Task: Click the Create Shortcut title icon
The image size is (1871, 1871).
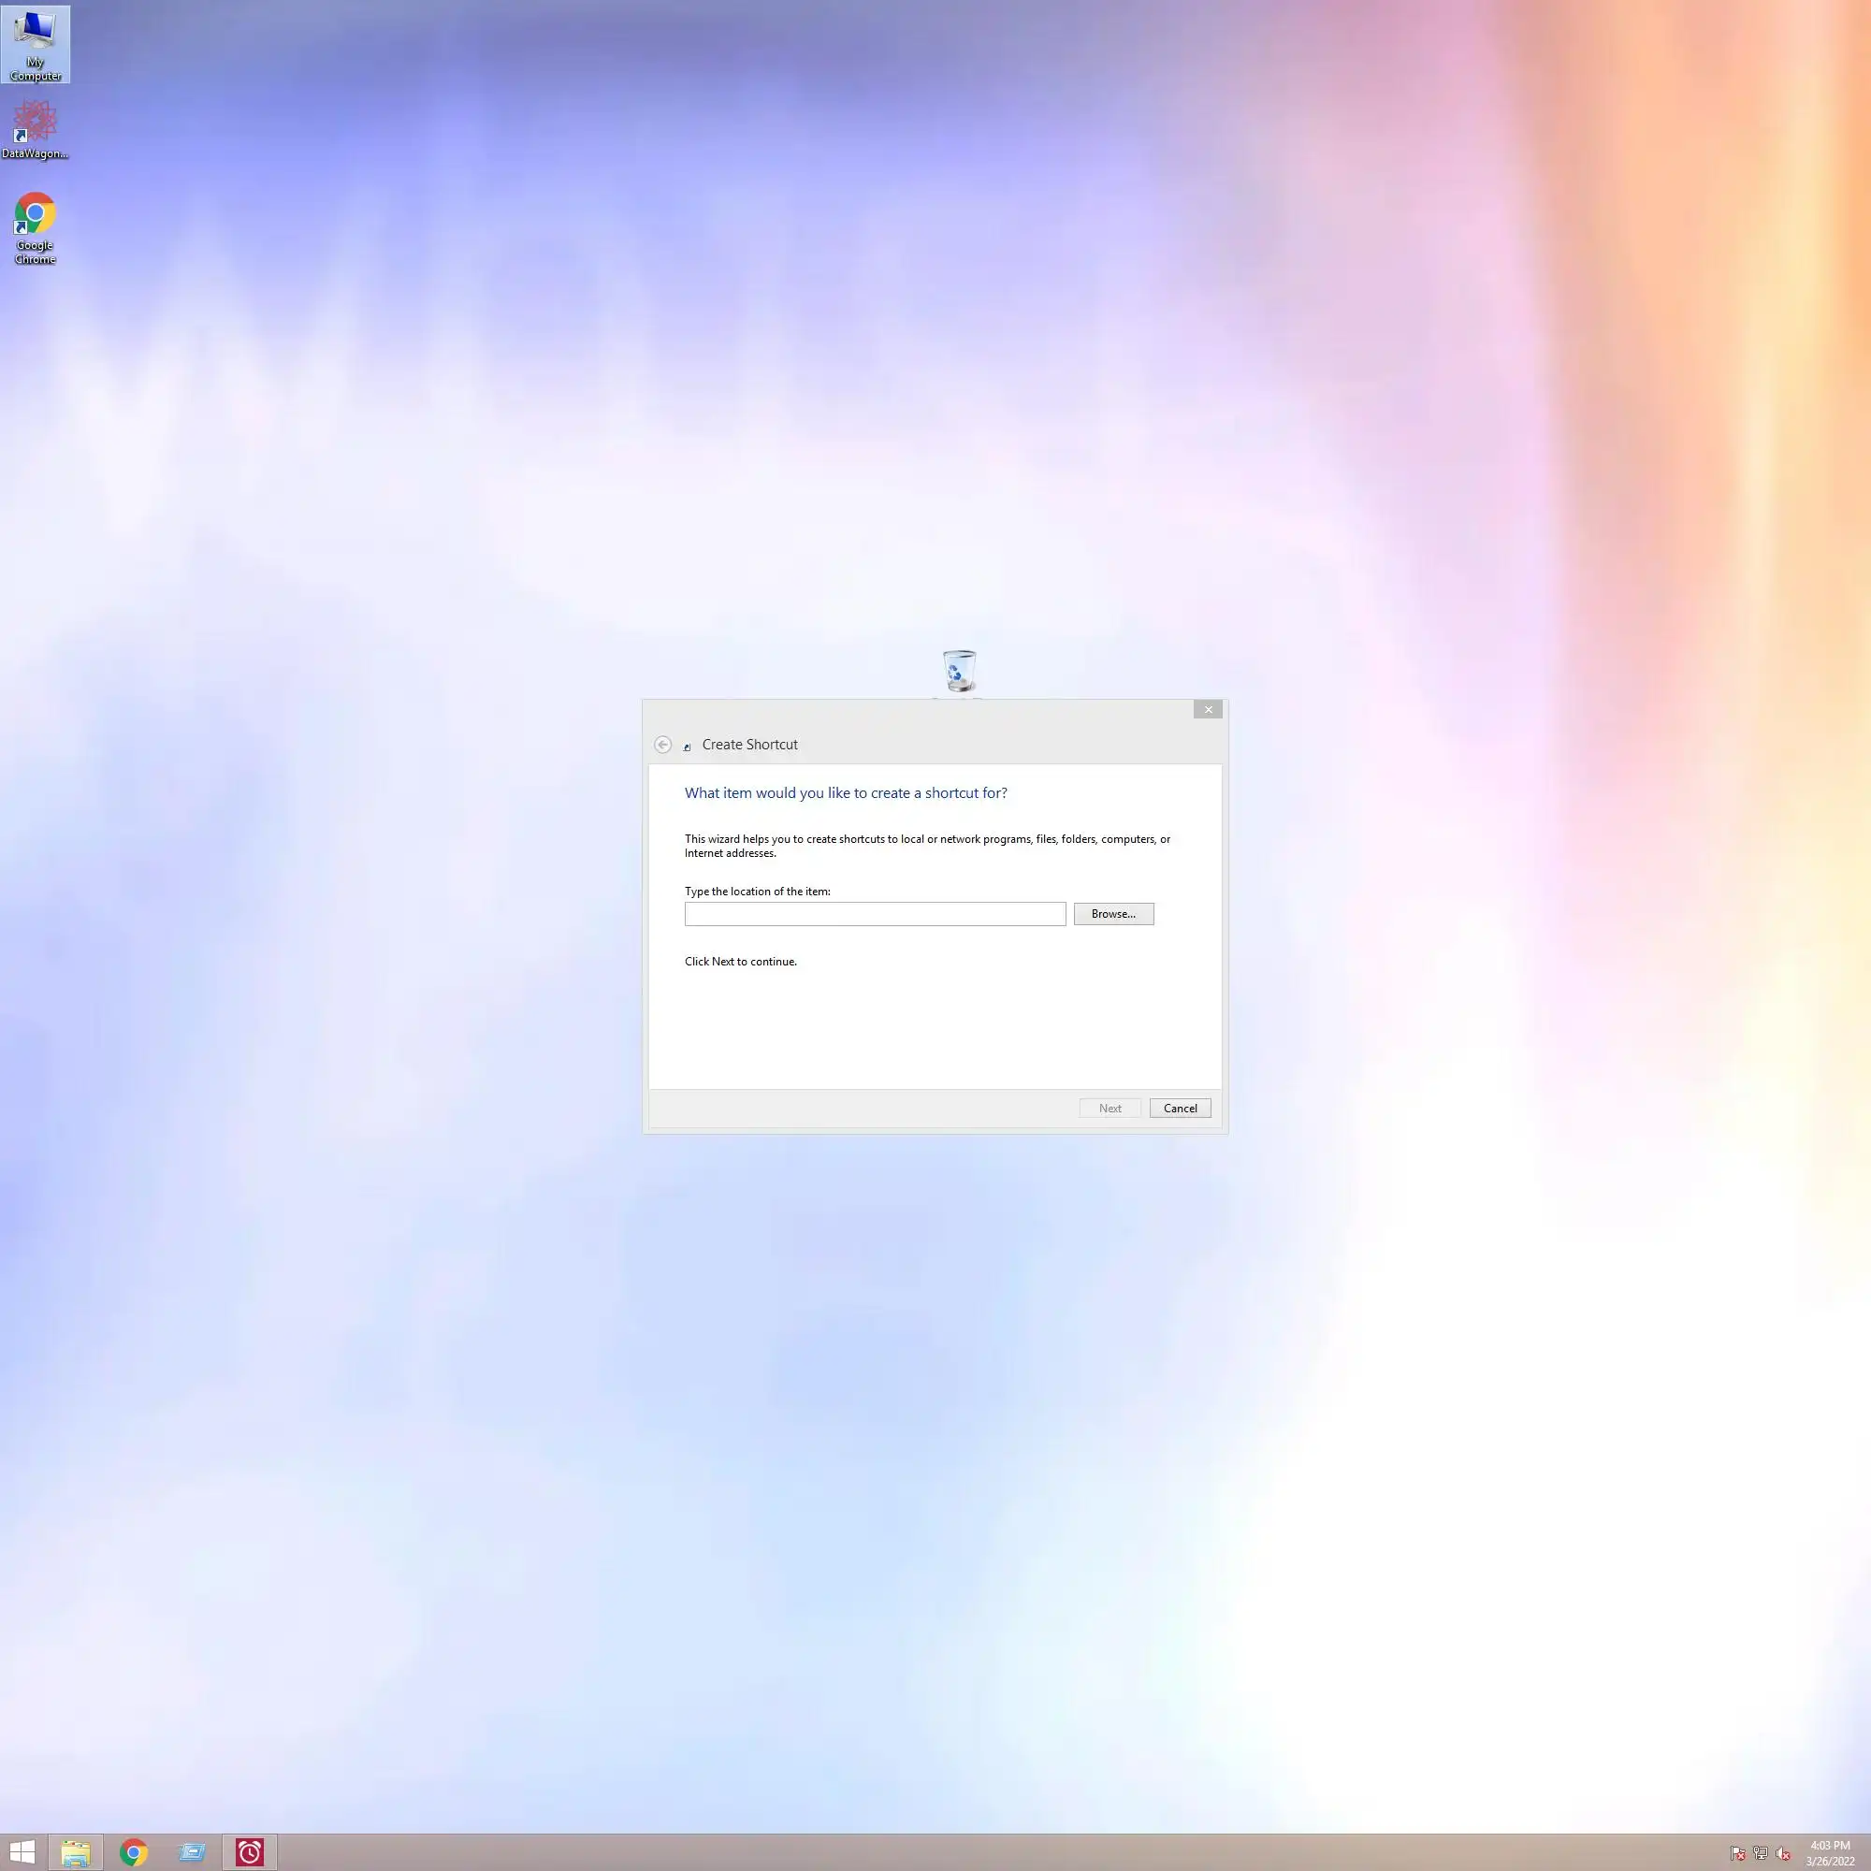Action: tap(687, 746)
